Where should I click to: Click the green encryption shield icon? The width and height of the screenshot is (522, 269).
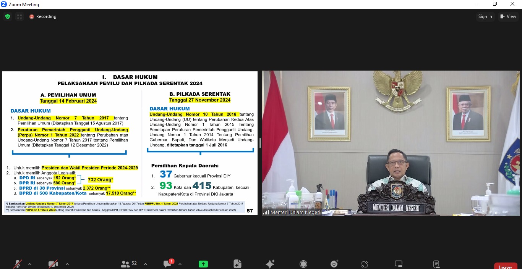[8, 16]
